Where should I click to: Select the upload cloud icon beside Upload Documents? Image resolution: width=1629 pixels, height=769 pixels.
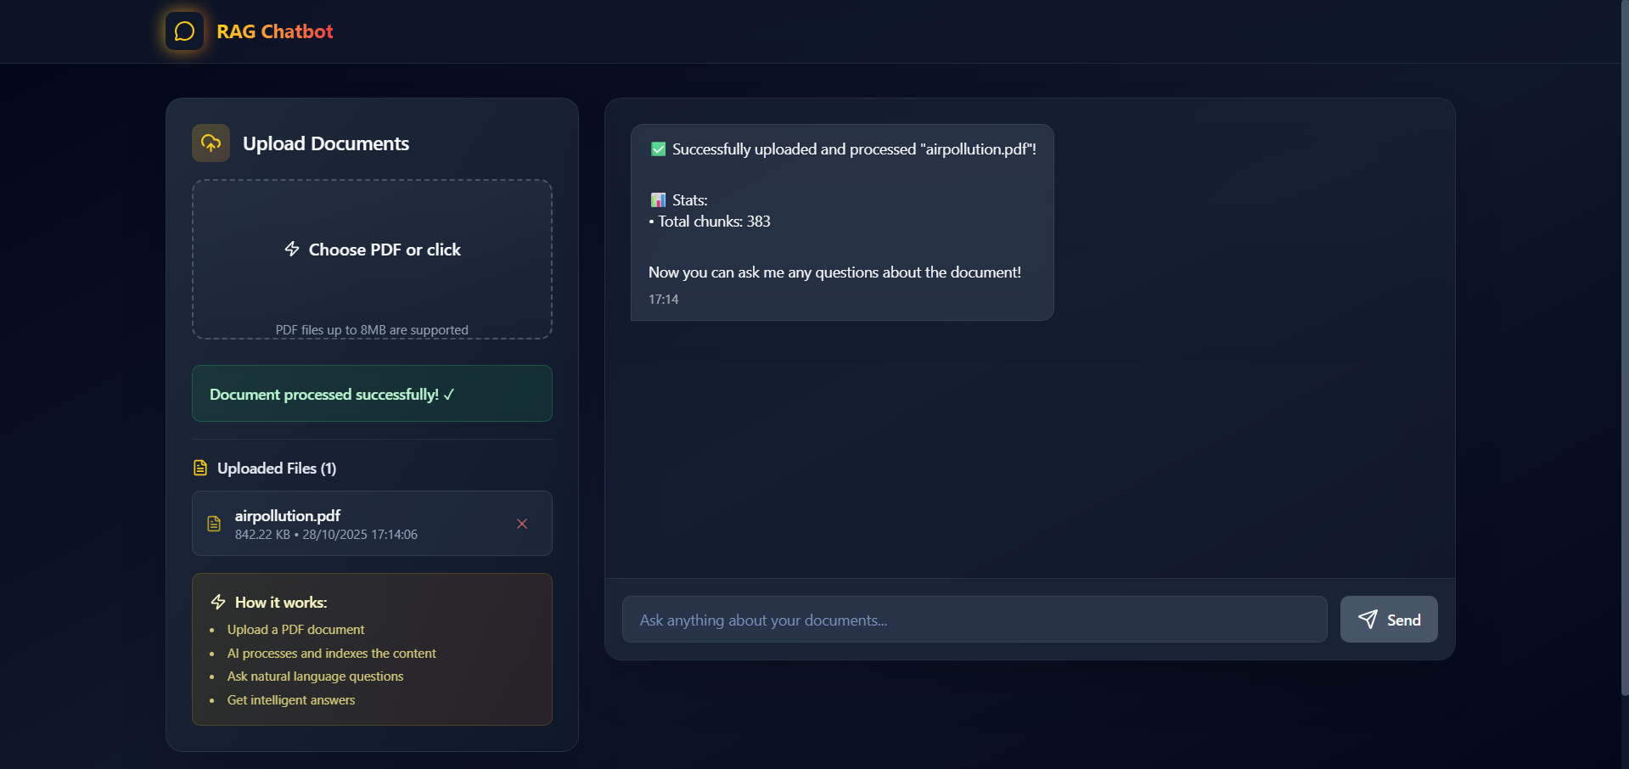[210, 143]
